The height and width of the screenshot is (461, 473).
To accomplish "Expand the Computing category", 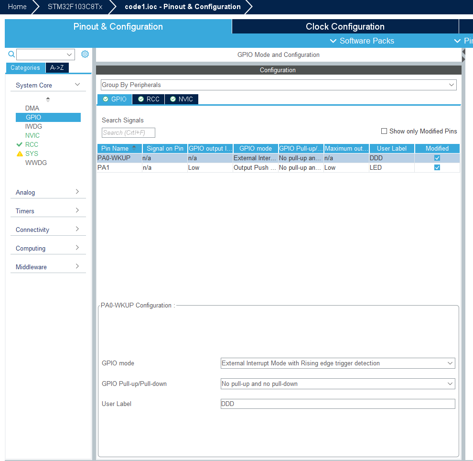I will tap(48, 249).
